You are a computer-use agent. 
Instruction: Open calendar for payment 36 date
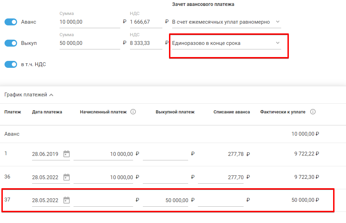67,177
